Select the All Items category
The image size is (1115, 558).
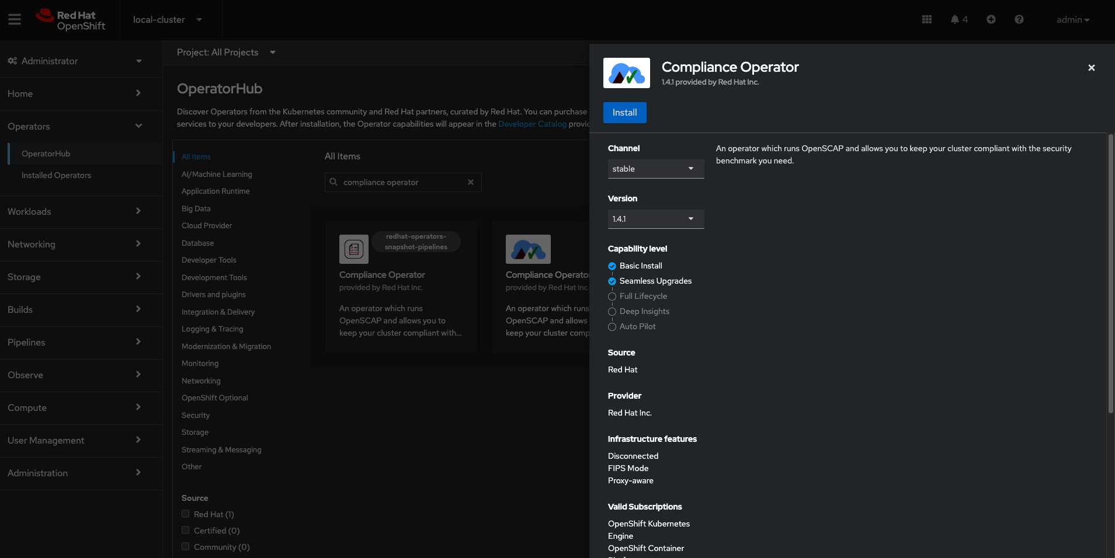point(196,156)
